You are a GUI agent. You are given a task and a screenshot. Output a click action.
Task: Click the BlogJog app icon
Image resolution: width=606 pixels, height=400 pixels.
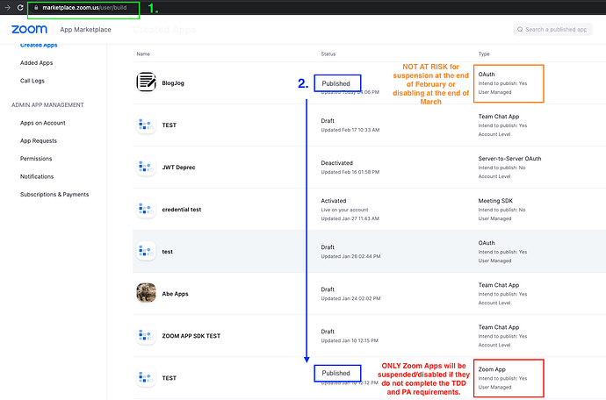click(x=146, y=82)
